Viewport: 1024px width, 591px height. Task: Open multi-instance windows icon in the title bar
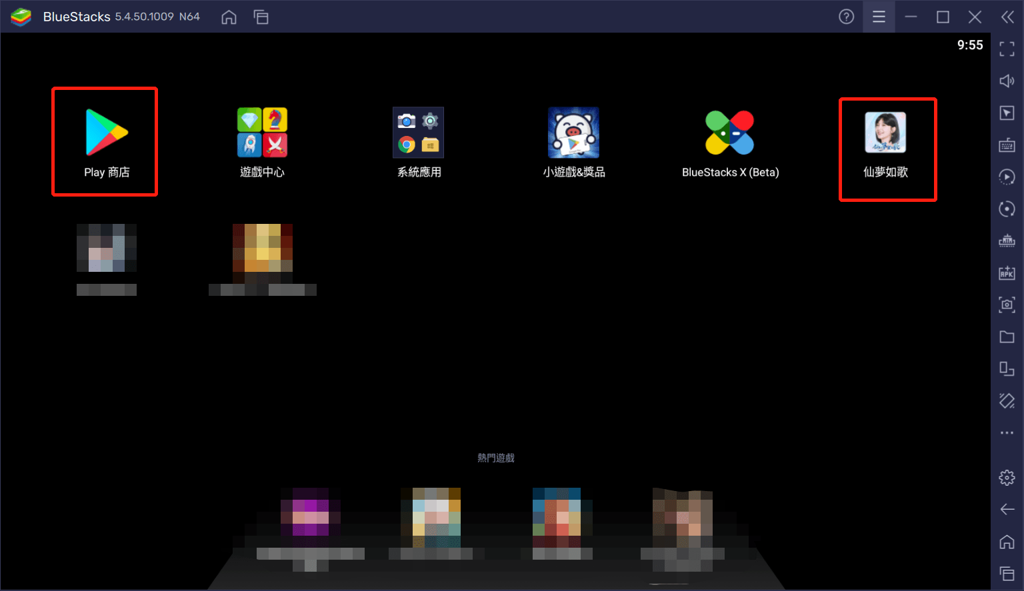click(261, 17)
